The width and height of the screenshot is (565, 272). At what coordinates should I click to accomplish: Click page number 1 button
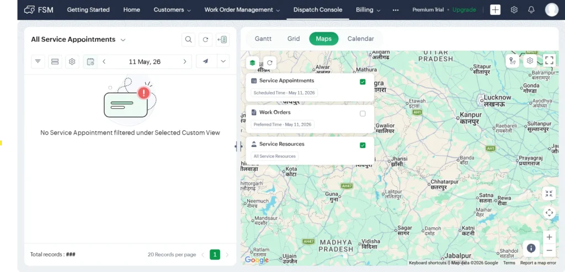215,255
